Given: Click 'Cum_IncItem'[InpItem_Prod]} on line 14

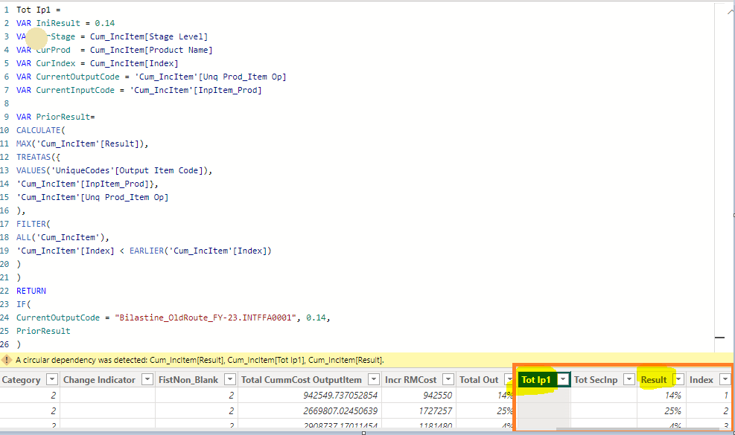Looking at the screenshot, I should (x=87, y=184).
